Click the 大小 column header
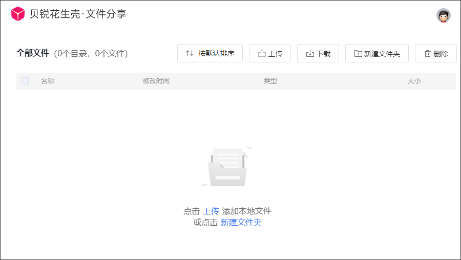The width and height of the screenshot is (461, 260). (x=414, y=81)
